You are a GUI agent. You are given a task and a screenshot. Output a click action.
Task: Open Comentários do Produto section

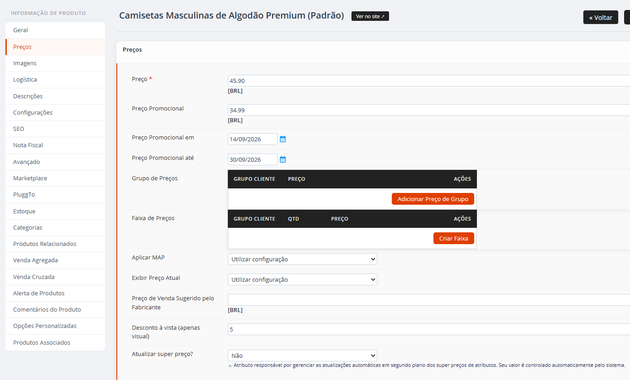(x=55, y=309)
